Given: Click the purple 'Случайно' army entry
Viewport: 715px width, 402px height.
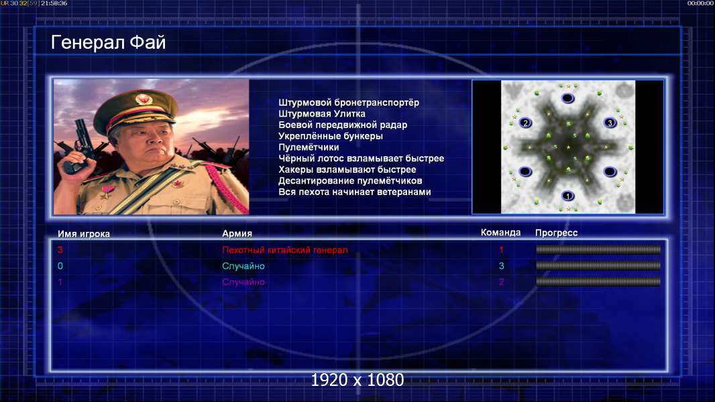Looking at the screenshot, I should tap(243, 282).
